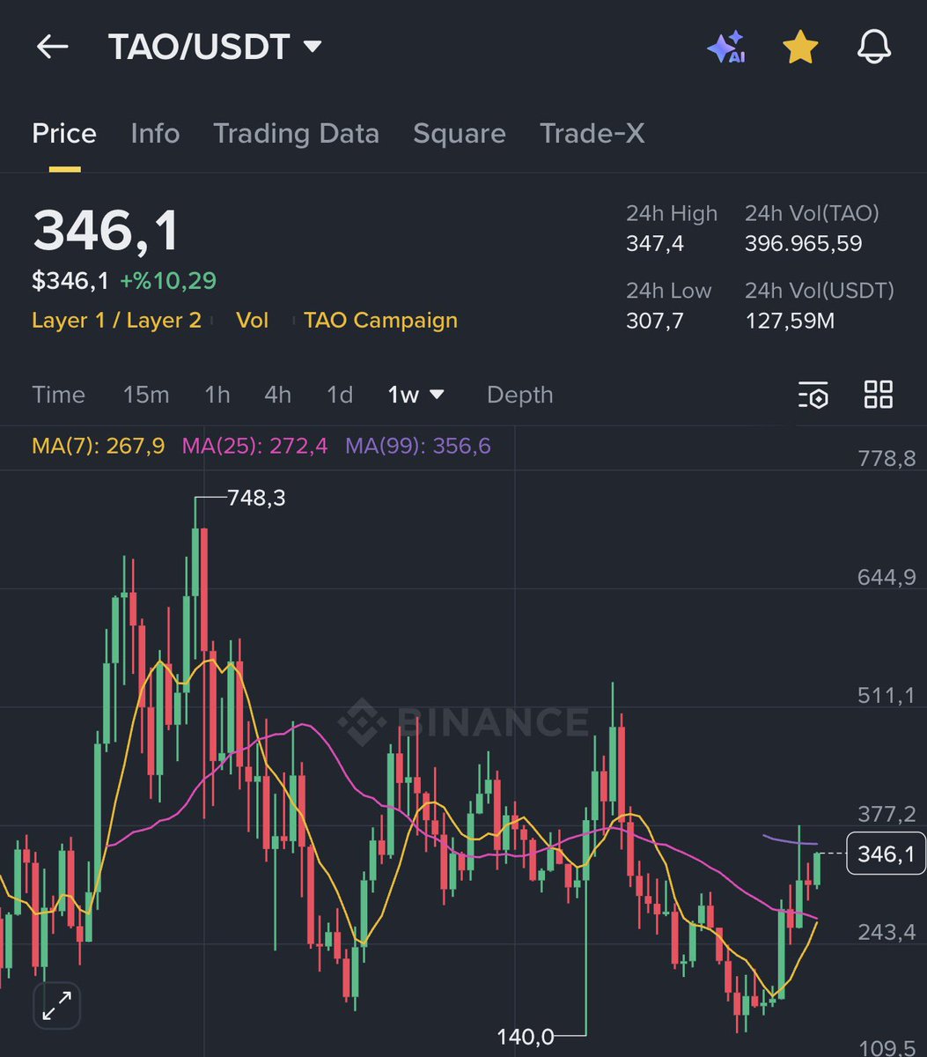The height and width of the screenshot is (1057, 927).
Task: Select the Price tab
Action: pyautogui.click(x=64, y=133)
